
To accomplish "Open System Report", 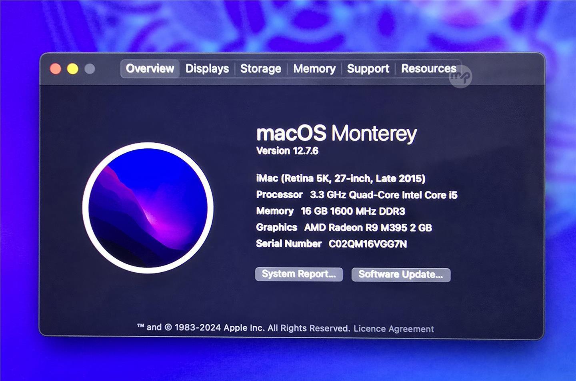I will (299, 274).
